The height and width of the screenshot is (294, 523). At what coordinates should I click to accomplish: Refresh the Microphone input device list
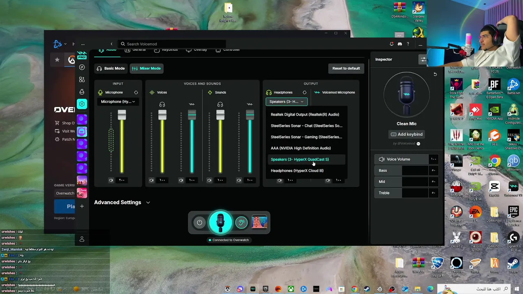tap(136, 93)
